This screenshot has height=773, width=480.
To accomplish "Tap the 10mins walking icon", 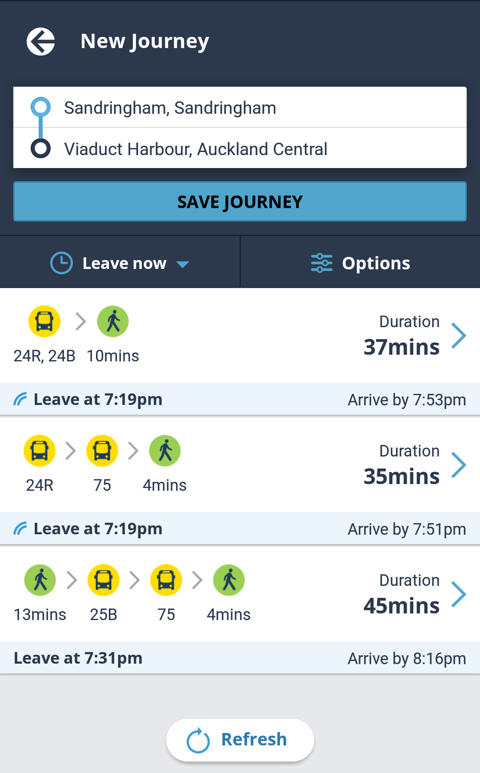I will (113, 321).
